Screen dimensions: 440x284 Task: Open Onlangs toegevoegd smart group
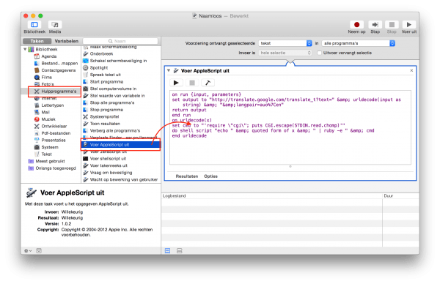tap(52, 168)
